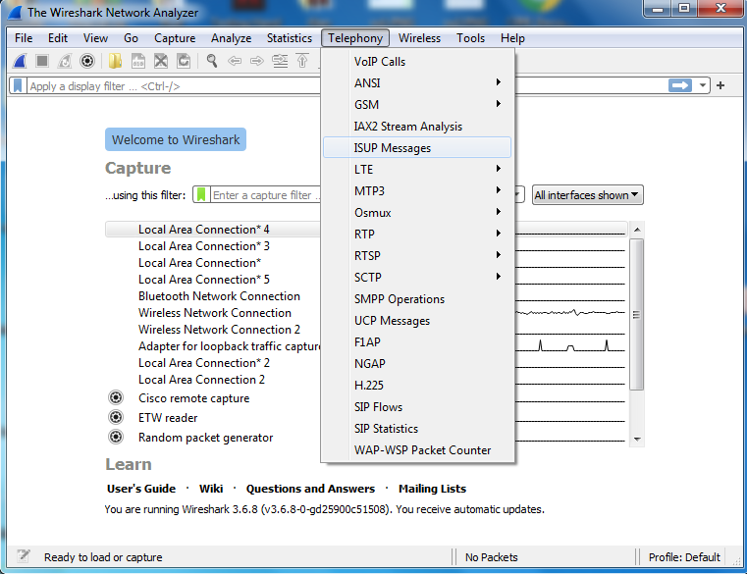Go to previous packet arrow icon
The image size is (747, 574).
click(235, 61)
